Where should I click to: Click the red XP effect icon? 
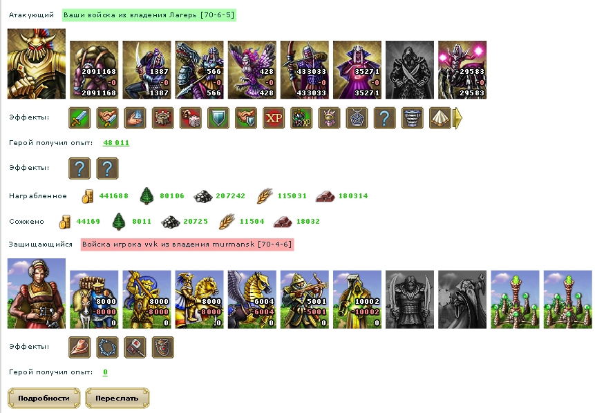click(274, 118)
